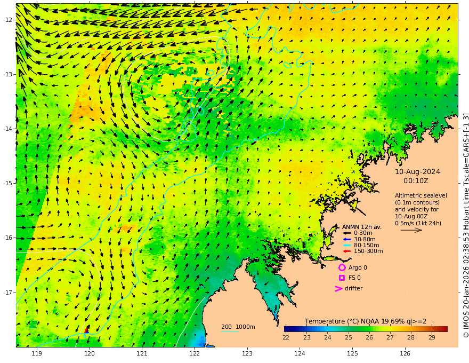
Task: Click the drifter label text
Action: pyautogui.click(x=353, y=288)
